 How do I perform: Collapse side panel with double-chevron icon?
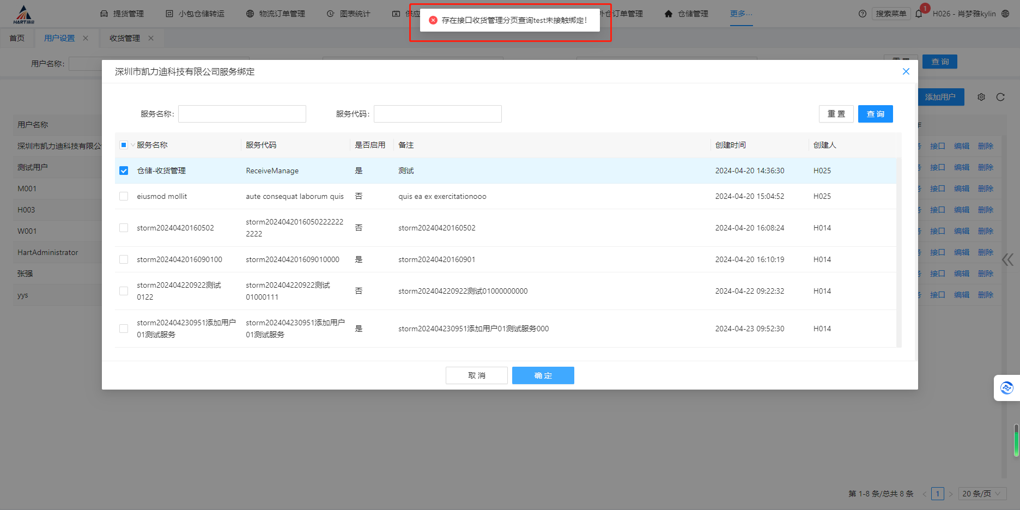[x=1007, y=259]
